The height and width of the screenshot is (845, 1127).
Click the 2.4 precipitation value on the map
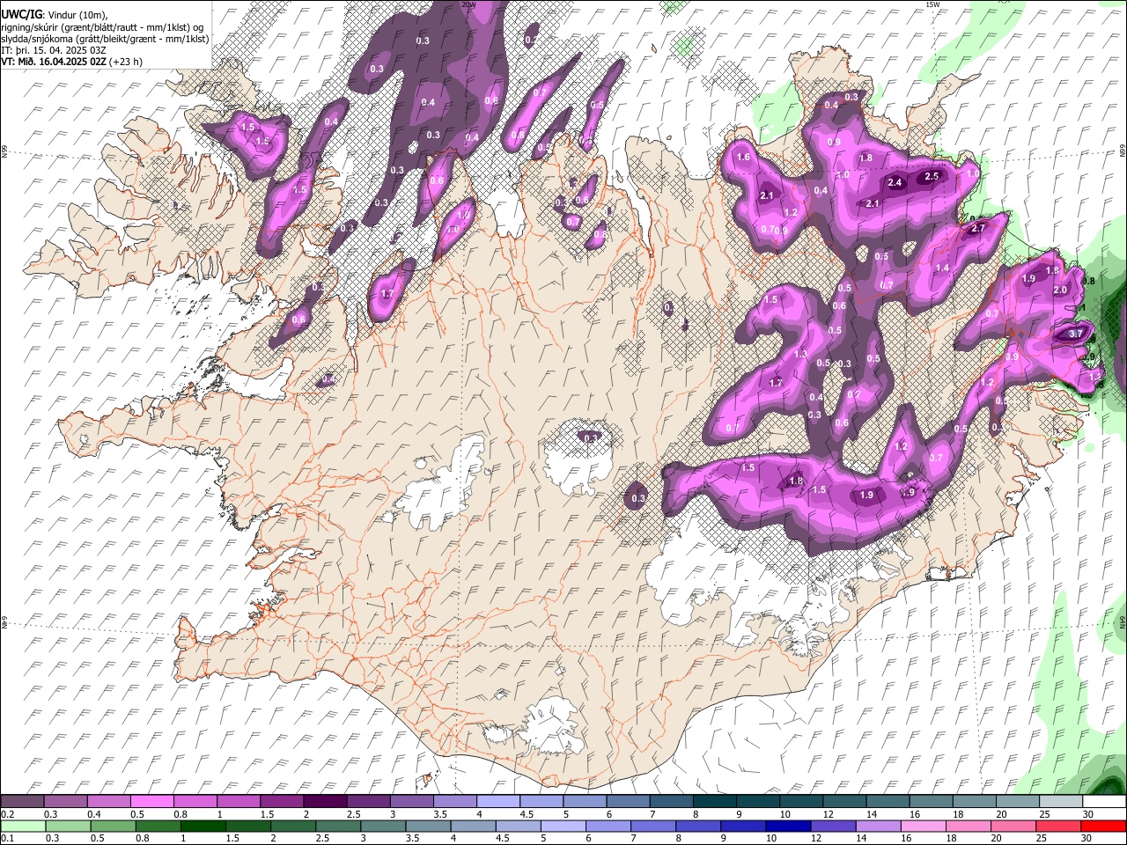coord(895,183)
